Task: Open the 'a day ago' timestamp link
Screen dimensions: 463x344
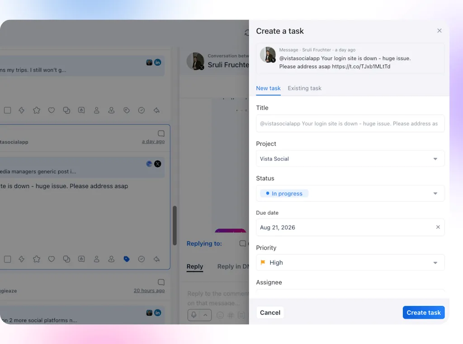Action: [153, 141]
